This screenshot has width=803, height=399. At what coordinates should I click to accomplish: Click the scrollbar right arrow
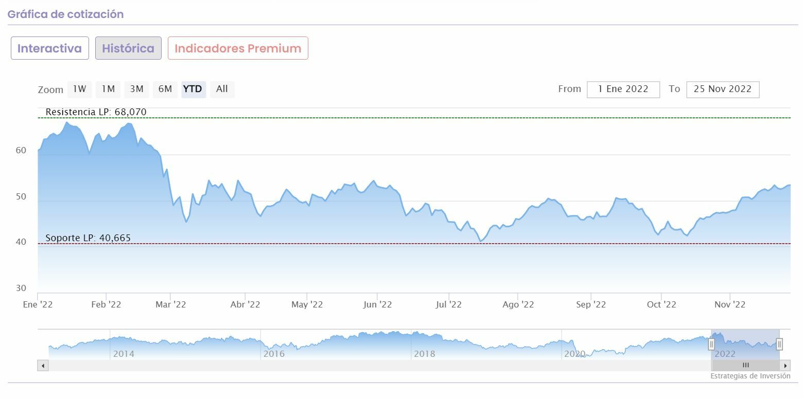pos(785,366)
